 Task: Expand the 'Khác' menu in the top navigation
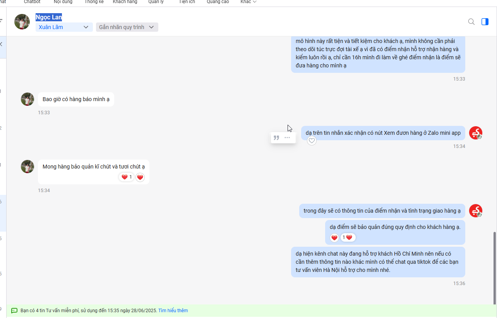tap(248, 2)
